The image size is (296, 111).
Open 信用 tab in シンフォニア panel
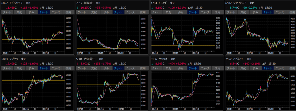(291, 12)
